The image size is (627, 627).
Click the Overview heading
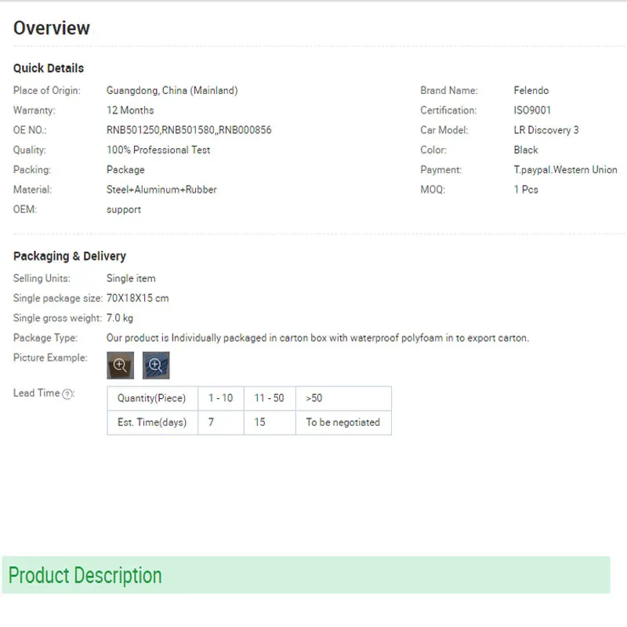click(52, 28)
